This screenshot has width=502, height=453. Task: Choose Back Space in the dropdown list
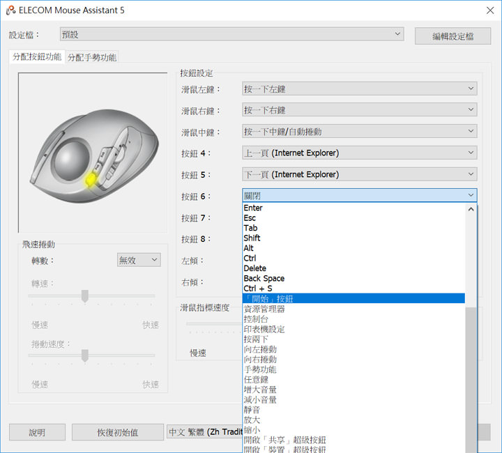tap(353, 278)
